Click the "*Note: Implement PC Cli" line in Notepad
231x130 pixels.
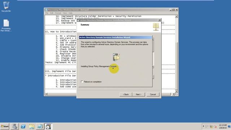tap(61, 62)
